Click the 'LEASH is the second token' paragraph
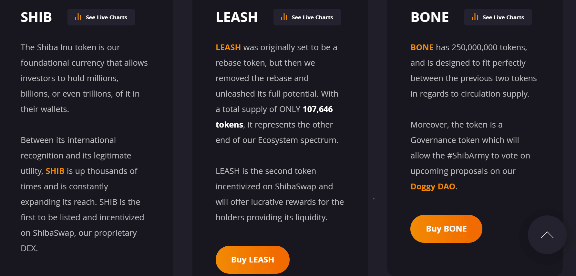Viewport: 576px width, 276px height. (x=279, y=194)
